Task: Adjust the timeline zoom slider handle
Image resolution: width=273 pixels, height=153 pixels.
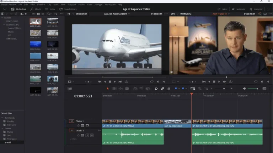Action: pyautogui.click(x=224, y=89)
